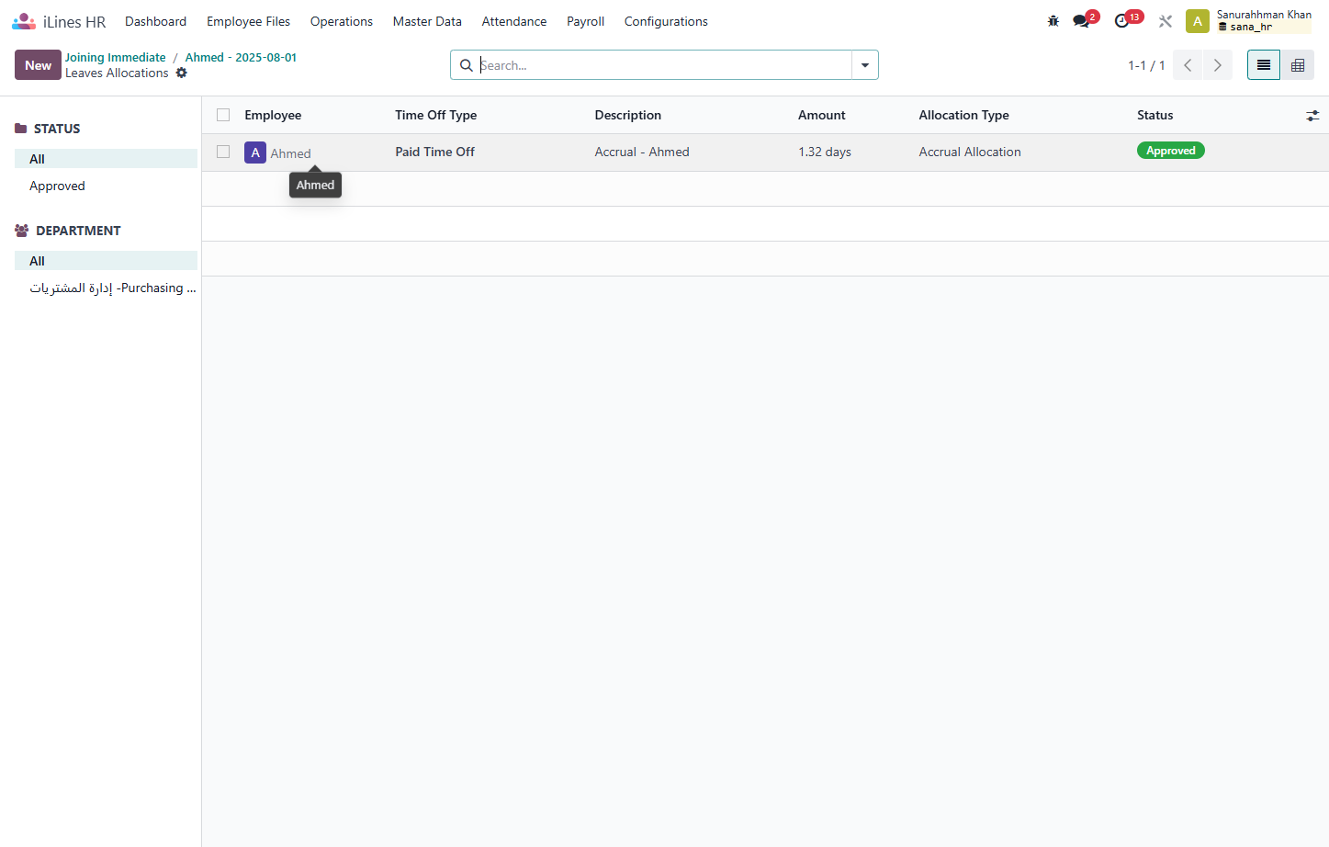Click the pager counter 1-1 / 1
1329x847 pixels.
pyautogui.click(x=1146, y=65)
